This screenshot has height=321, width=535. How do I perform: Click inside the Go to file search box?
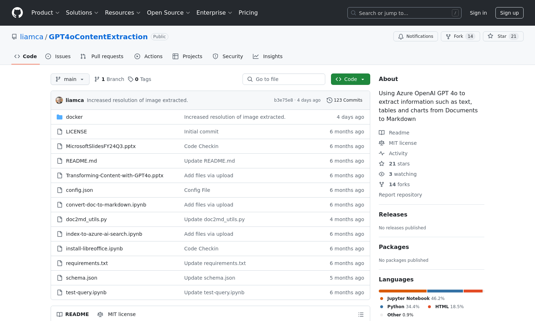point(284,79)
